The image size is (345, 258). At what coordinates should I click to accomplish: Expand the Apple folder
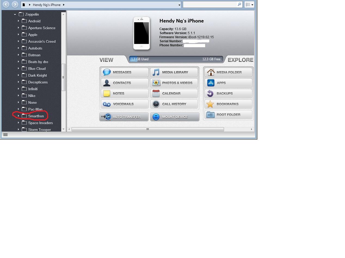[x=19, y=34]
